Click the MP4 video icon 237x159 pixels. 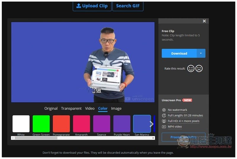pyautogui.click(x=164, y=127)
